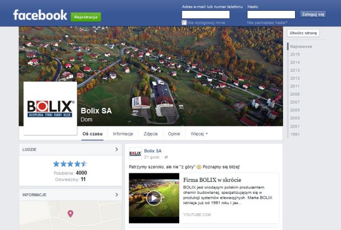This screenshot has width=341, height=230.
Task: Click the green Rejestracja button
Action: tap(86, 17)
